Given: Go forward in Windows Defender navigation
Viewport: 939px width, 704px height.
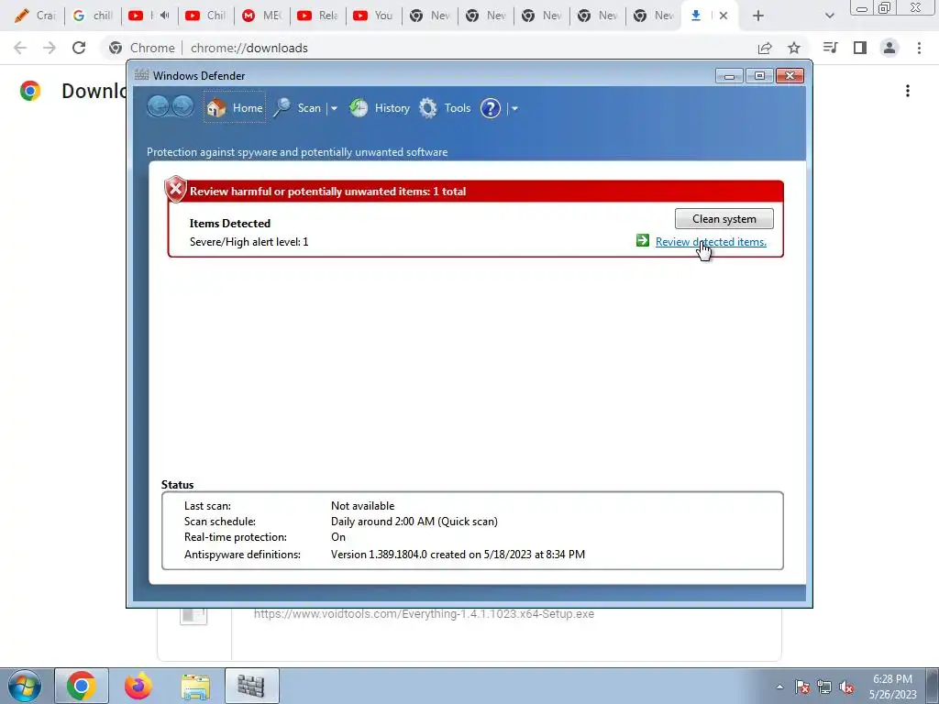Looking at the screenshot, I should (182, 107).
